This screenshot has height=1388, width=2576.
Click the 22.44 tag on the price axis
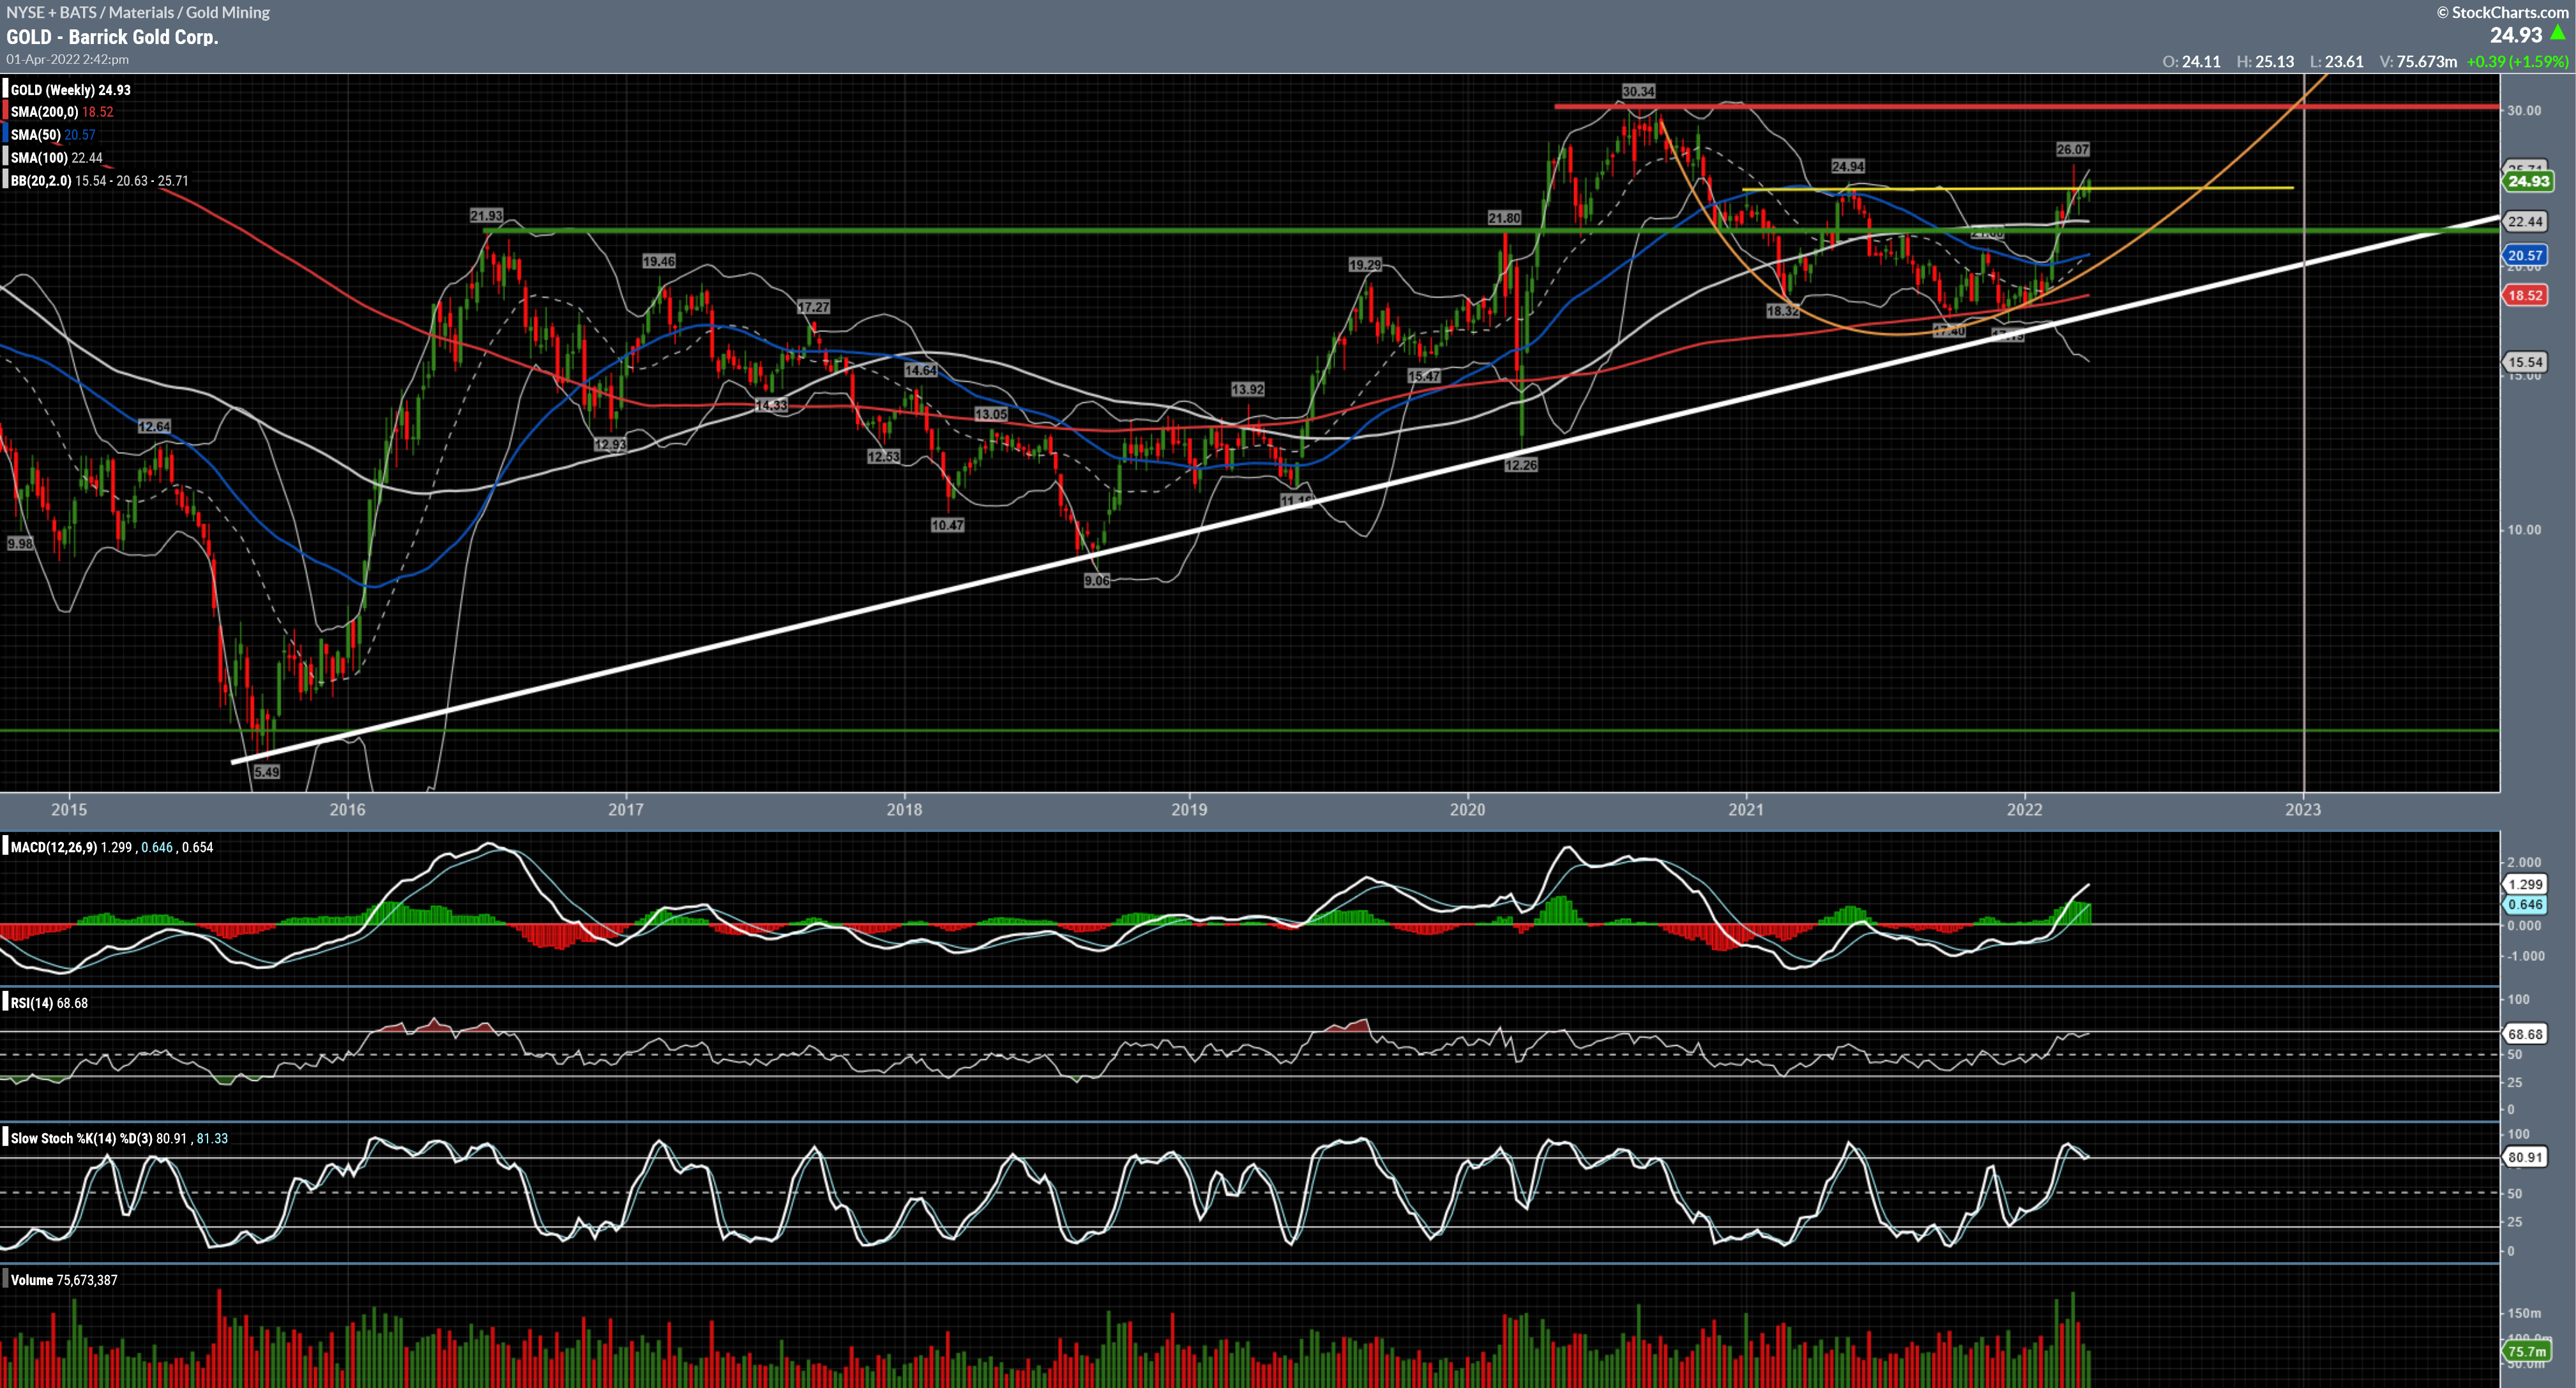[2525, 222]
